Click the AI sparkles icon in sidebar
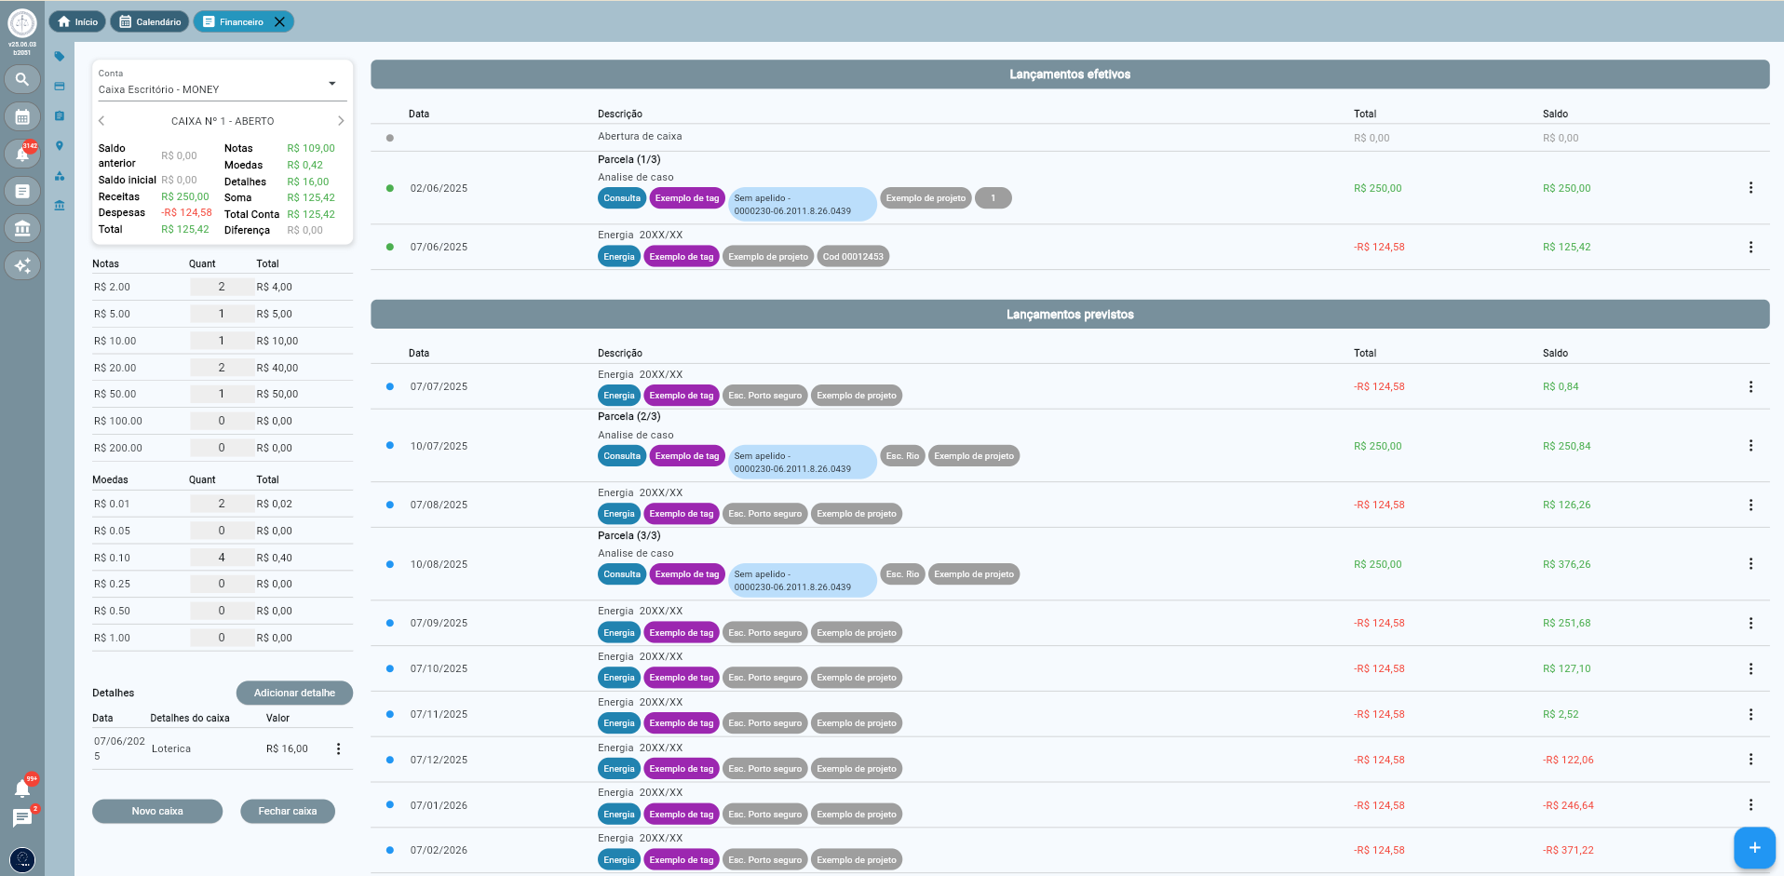1784x876 pixels. click(x=22, y=265)
